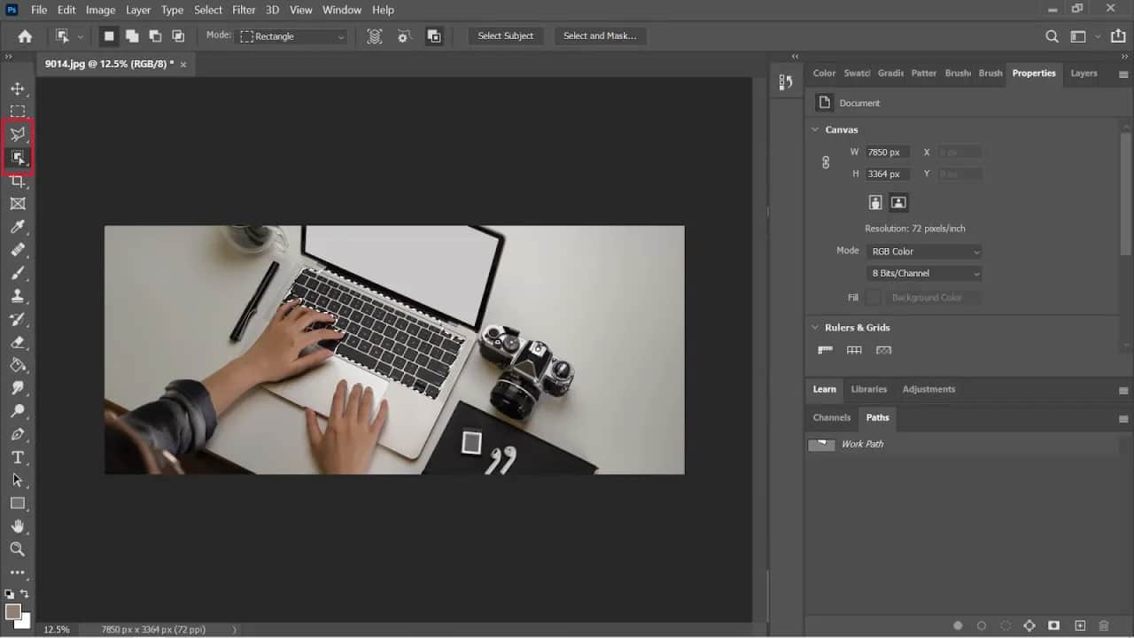
Task: Select the Zoom tool
Action: [18, 549]
